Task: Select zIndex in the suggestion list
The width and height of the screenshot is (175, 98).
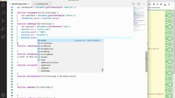Action: click(70, 57)
